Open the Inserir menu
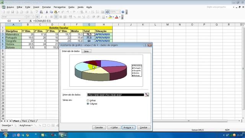The width and height of the screenshot is (245, 138). coord(36,7)
